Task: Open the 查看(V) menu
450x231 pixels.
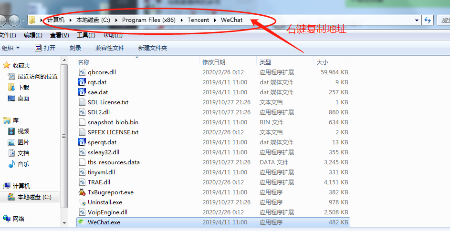Action: coord(59,35)
